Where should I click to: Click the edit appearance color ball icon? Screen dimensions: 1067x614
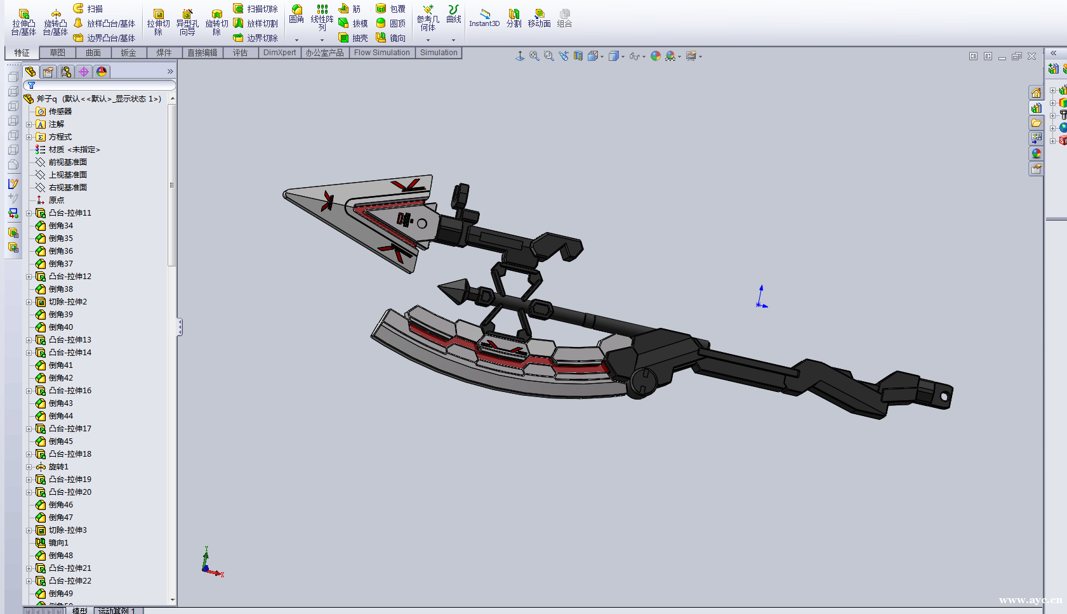tap(656, 56)
